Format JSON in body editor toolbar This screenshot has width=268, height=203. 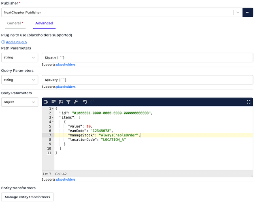[x=46, y=102]
